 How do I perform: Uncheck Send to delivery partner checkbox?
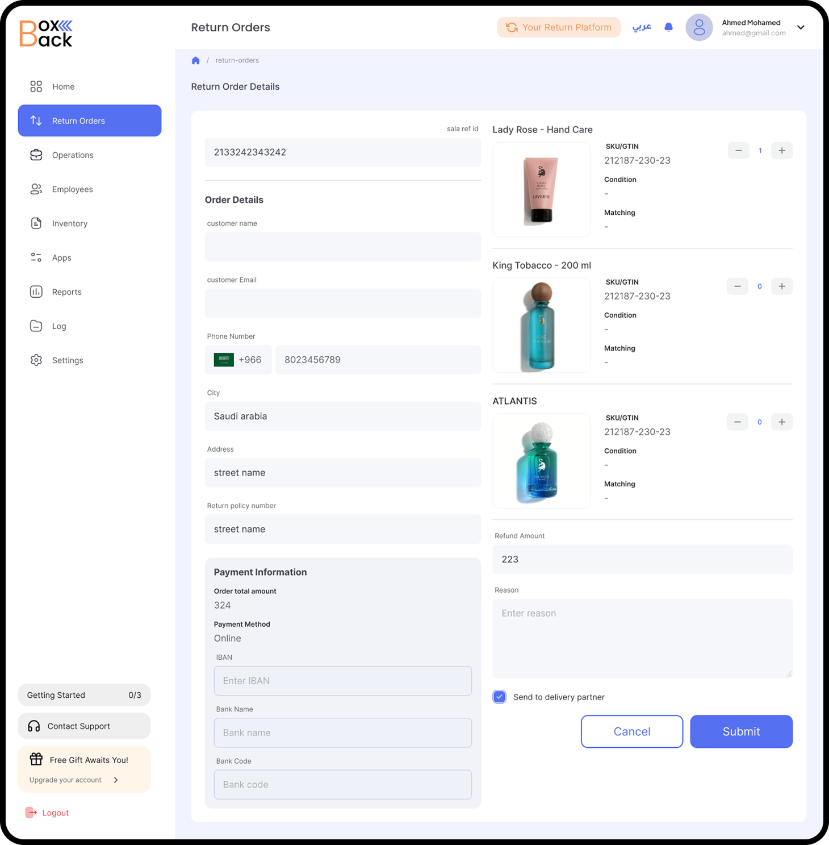tap(499, 697)
